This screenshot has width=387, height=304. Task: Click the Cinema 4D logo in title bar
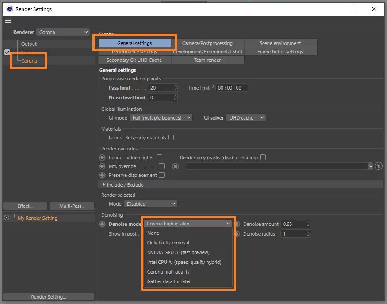[10, 9]
